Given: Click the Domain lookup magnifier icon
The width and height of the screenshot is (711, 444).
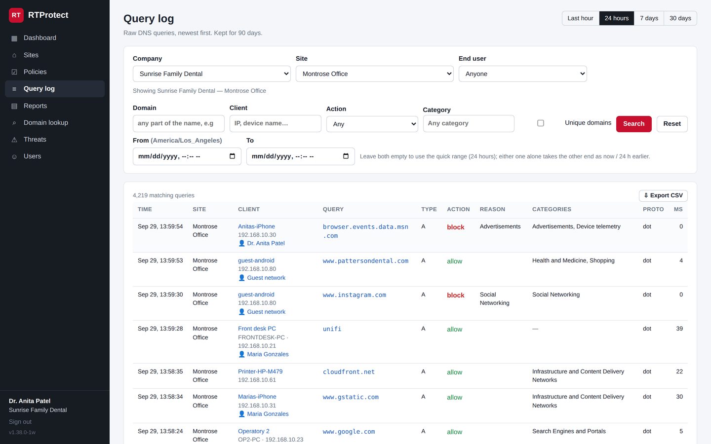Looking at the screenshot, I should click(14, 123).
